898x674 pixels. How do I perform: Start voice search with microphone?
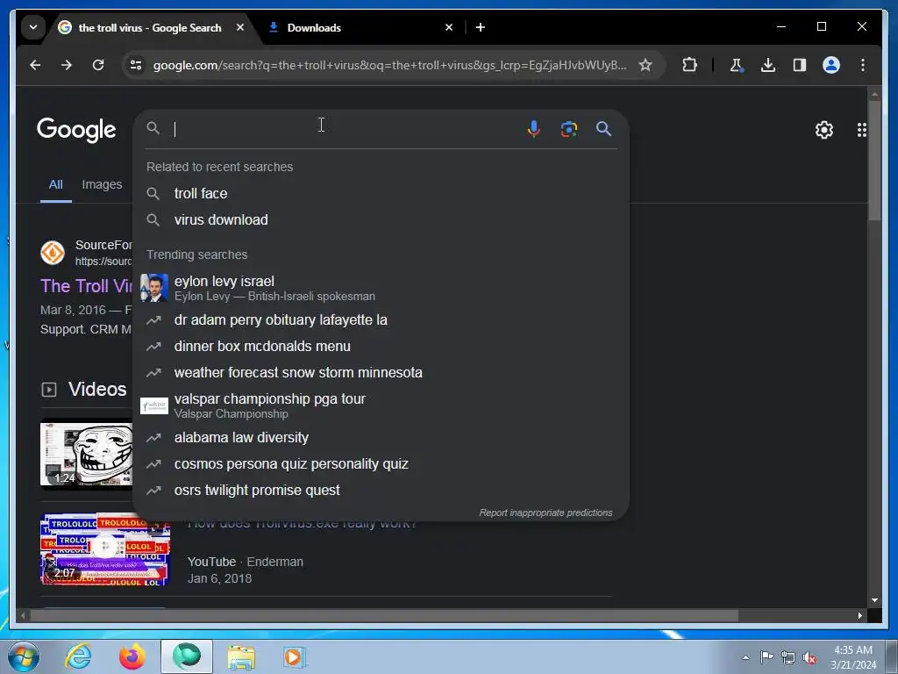click(x=534, y=129)
